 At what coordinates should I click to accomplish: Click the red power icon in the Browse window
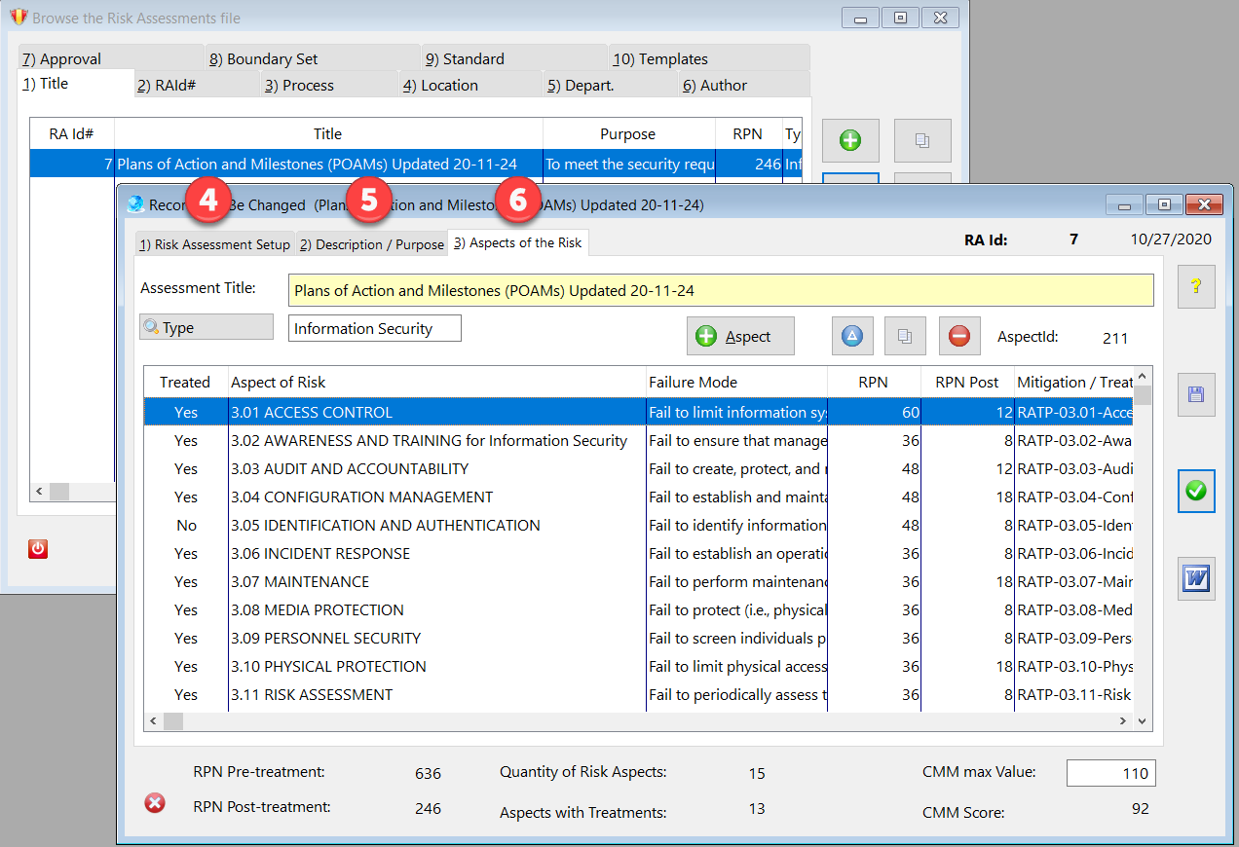pyautogui.click(x=37, y=548)
